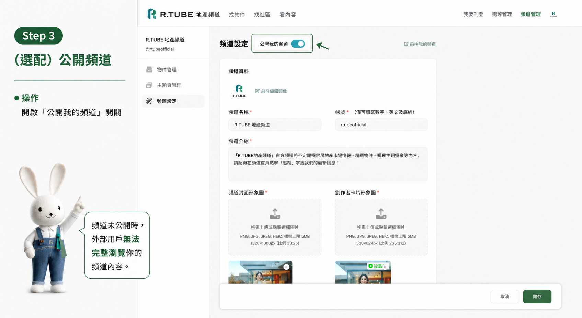Focus the 帳號 input field
This screenshot has width=582, height=318.
[x=381, y=125]
